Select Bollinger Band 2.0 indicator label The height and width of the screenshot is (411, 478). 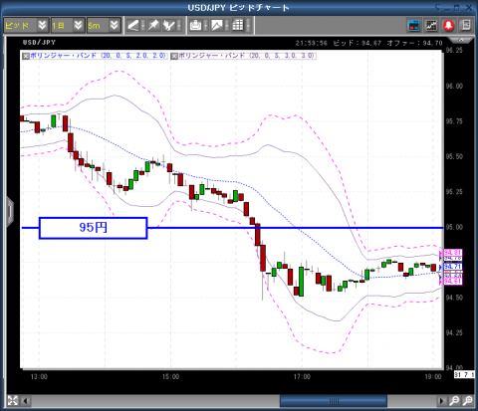(x=98, y=56)
